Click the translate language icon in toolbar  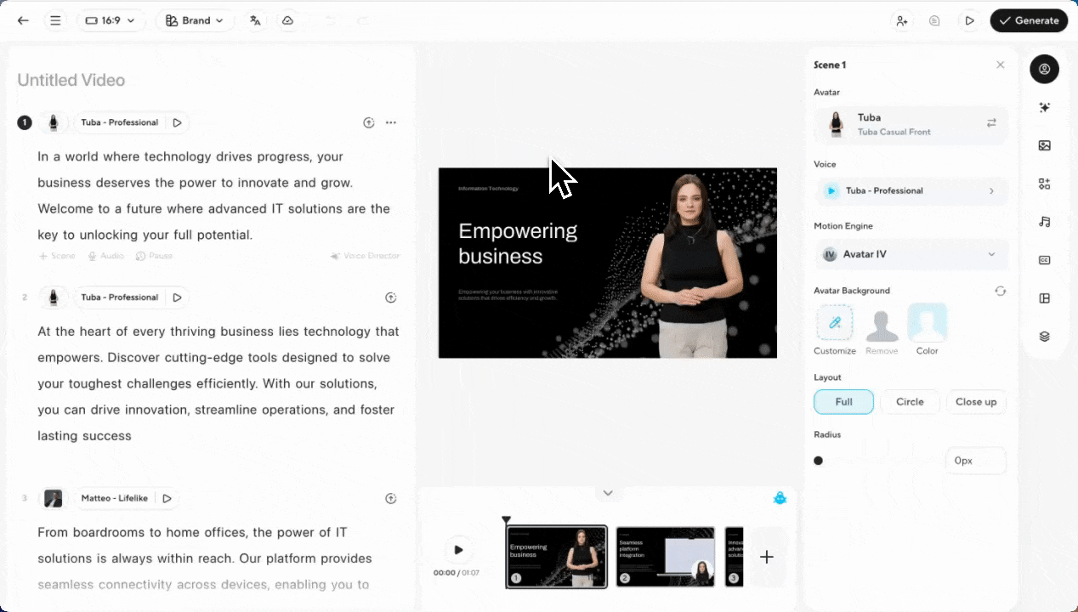tap(255, 20)
